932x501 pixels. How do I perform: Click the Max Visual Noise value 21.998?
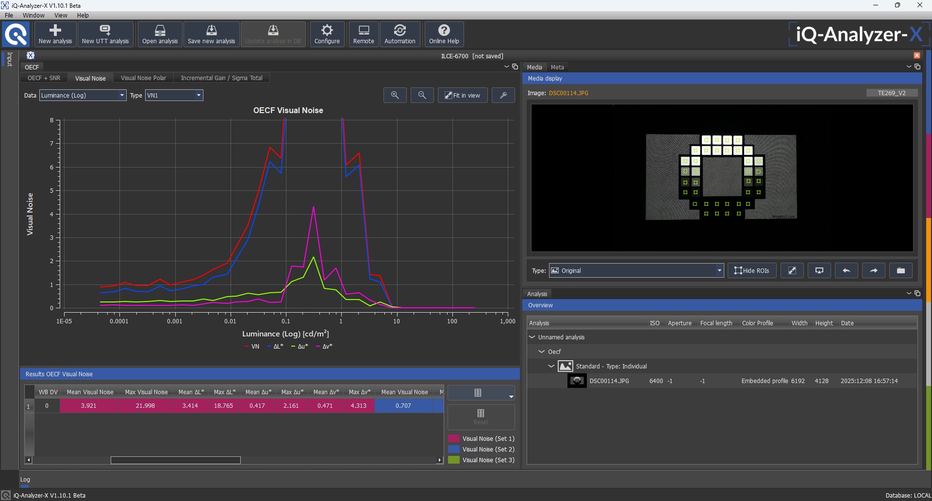[x=145, y=406]
